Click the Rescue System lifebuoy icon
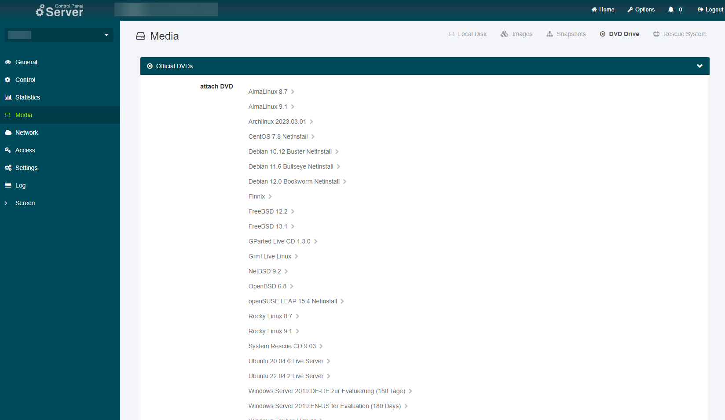This screenshot has width=725, height=420. (x=656, y=34)
